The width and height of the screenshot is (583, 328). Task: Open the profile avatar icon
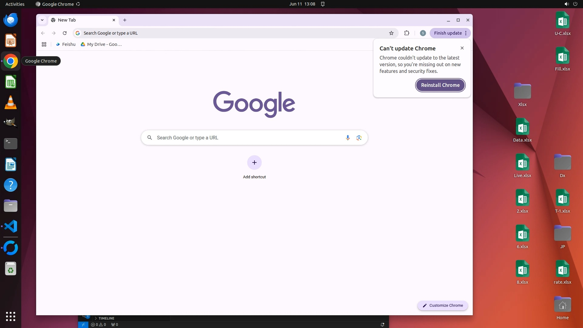click(423, 33)
